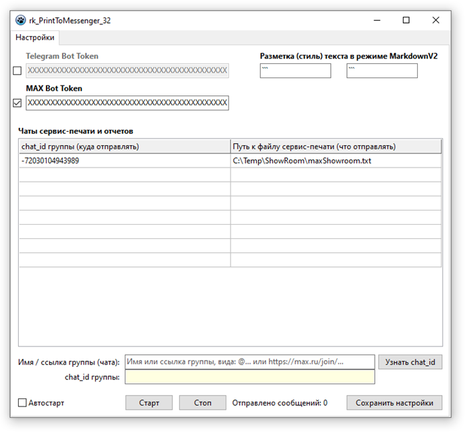Viewport: 465px width, 432px height.
Task: Focus the first MarkdownV2 style text box
Action: tap(295, 71)
